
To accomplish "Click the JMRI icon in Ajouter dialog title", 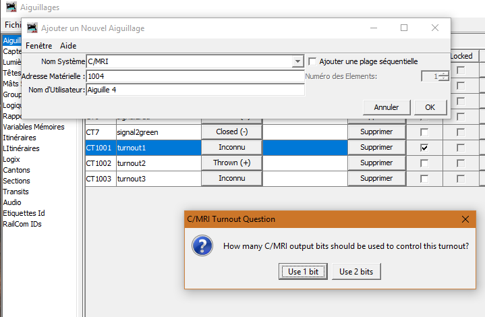I will click(x=32, y=28).
